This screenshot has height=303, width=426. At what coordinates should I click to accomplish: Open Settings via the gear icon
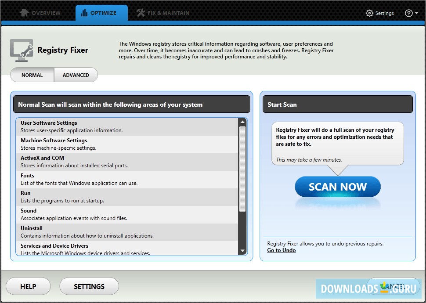pos(369,13)
